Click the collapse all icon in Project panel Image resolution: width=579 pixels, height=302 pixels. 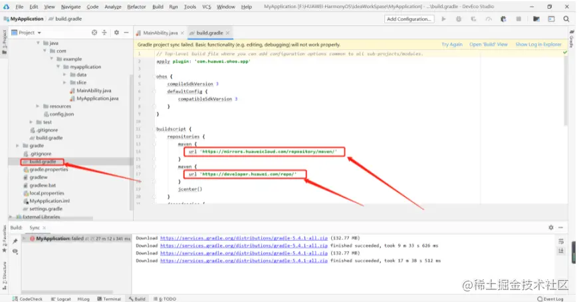(104, 33)
